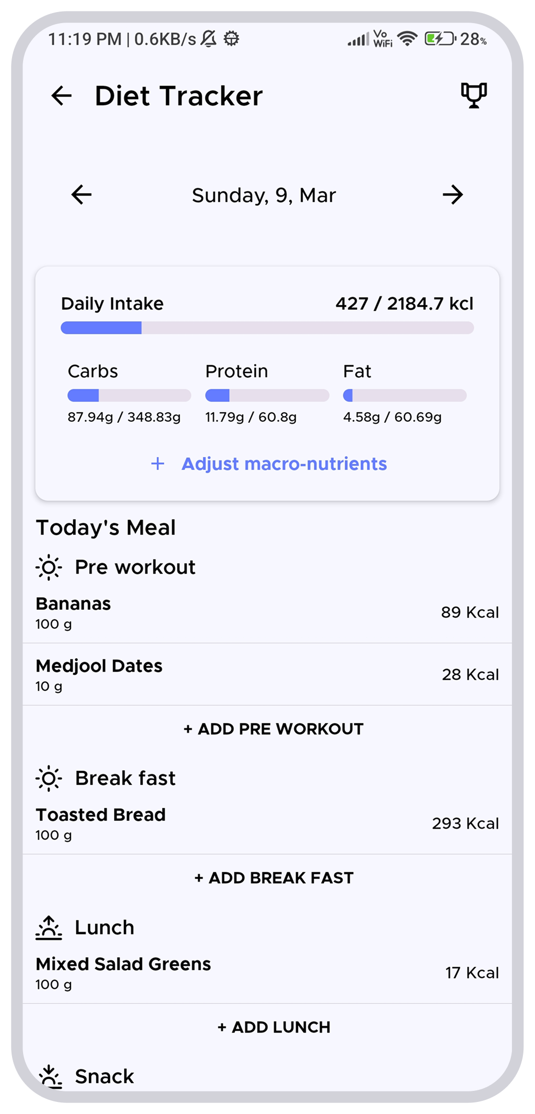
Task: Go to previous day arrow
Action: 81,195
